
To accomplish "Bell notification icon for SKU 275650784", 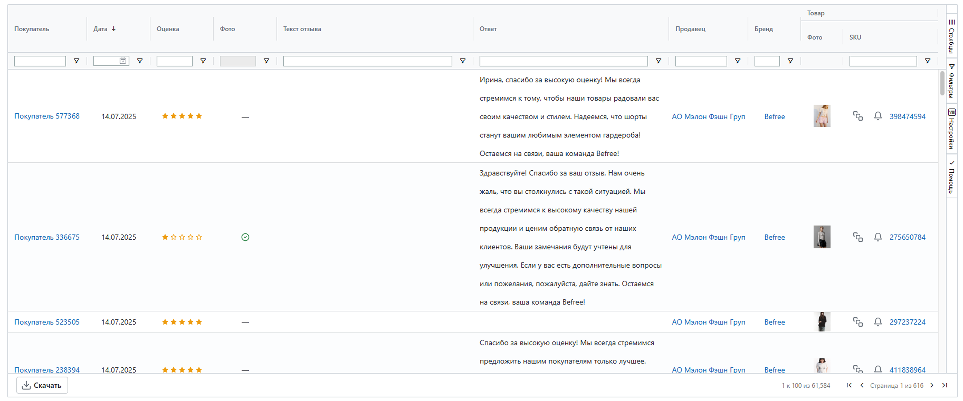I will pos(878,237).
